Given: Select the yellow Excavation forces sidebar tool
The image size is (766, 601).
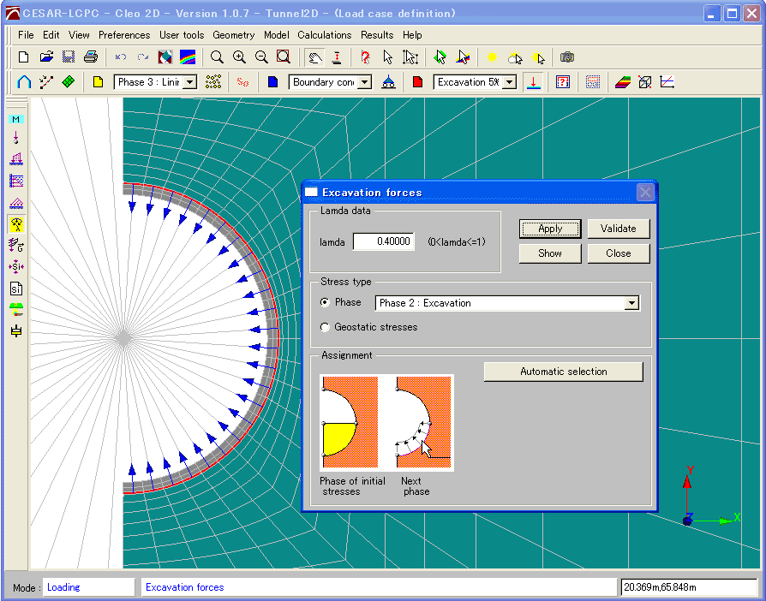Looking at the screenshot, I should [x=16, y=224].
